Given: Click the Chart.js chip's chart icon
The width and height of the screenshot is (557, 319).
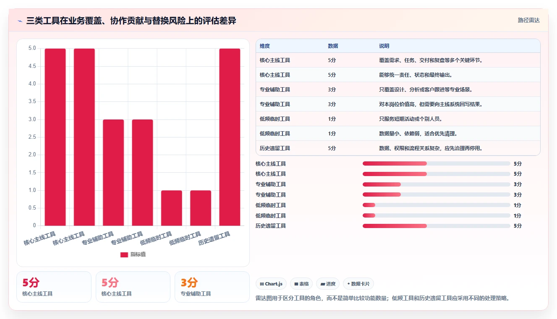Looking at the screenshot, I should [x=262, y=284].
